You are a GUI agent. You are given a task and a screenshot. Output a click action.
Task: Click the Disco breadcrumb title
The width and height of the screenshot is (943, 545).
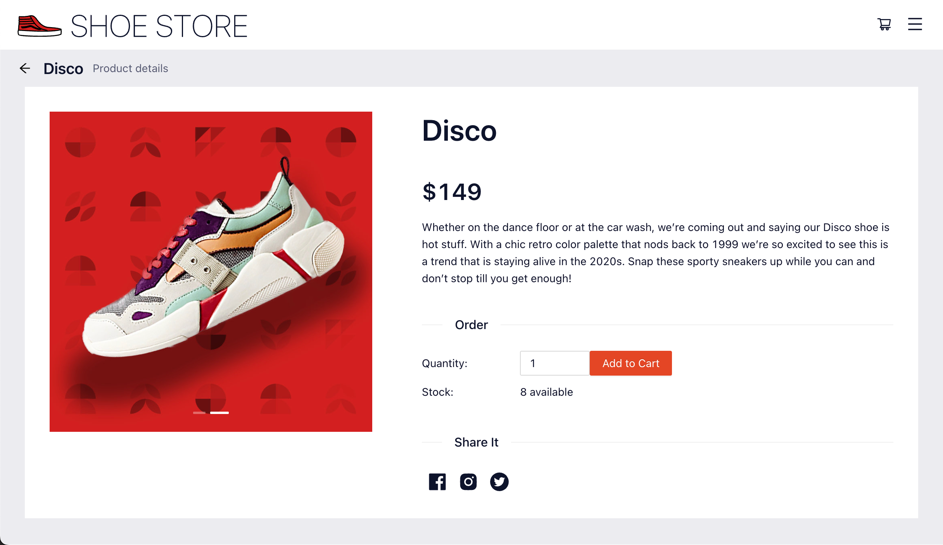coord(63,69)
